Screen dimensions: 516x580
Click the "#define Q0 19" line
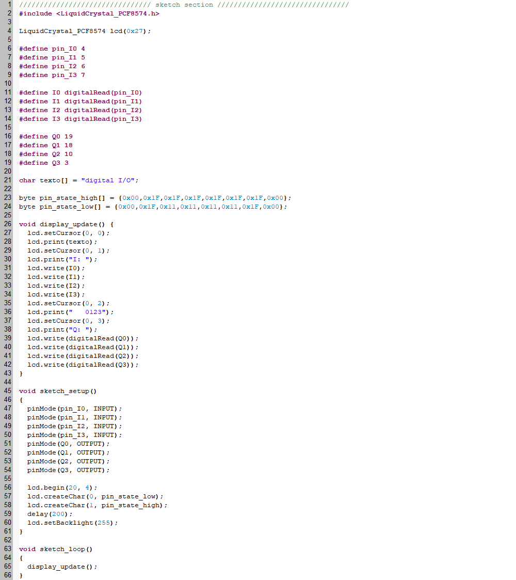click(x=45, y=136)
